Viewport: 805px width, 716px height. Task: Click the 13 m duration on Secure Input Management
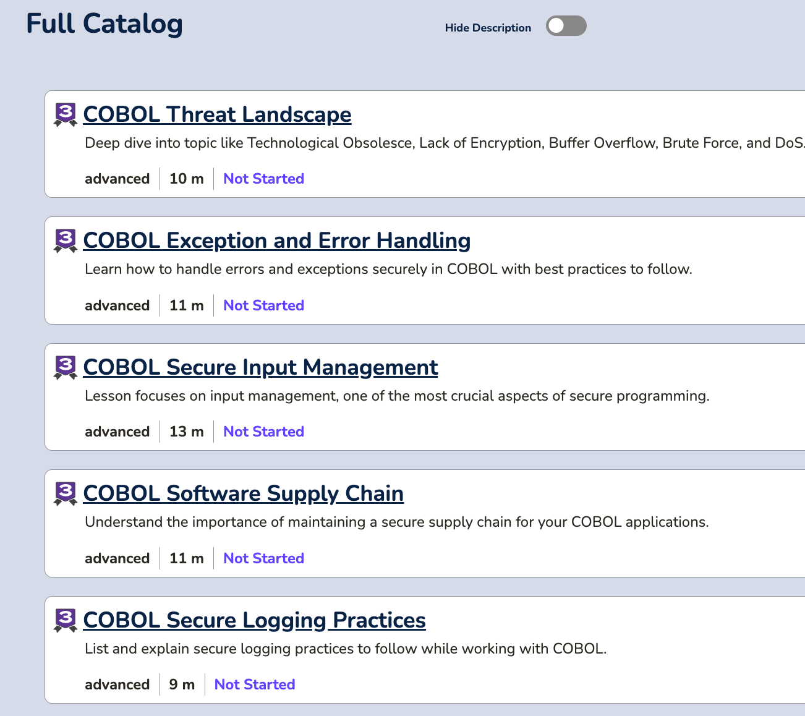(x=186, y=432)
